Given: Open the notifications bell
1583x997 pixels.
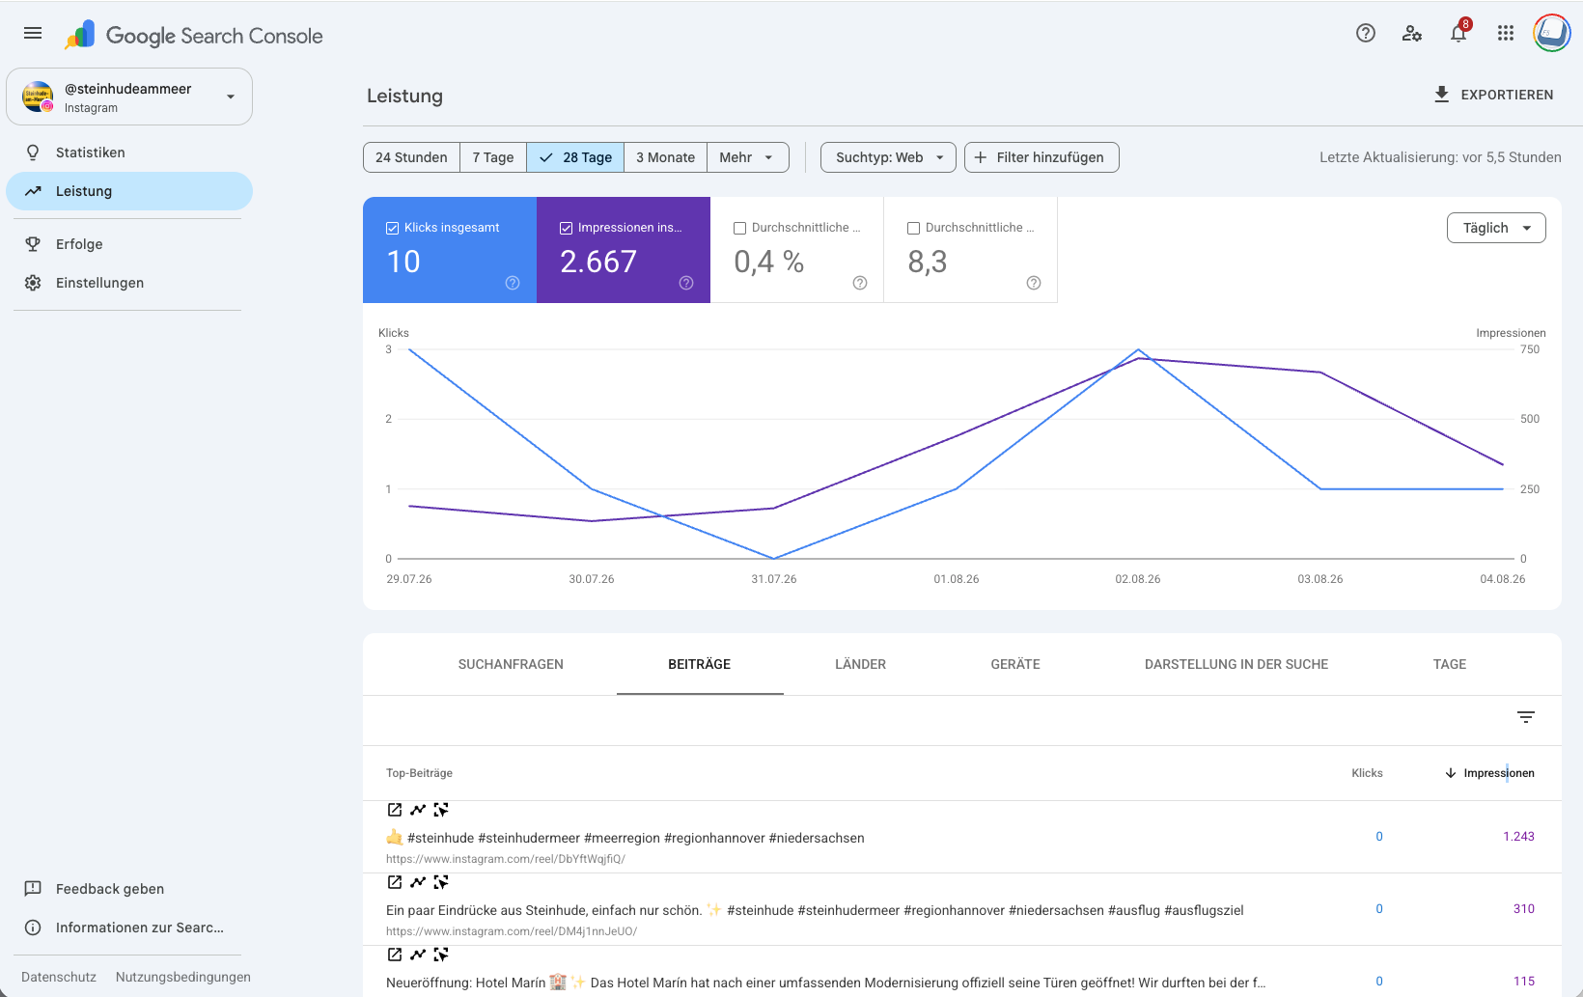Looking at the screenshot, I should tap(1458, 33).
